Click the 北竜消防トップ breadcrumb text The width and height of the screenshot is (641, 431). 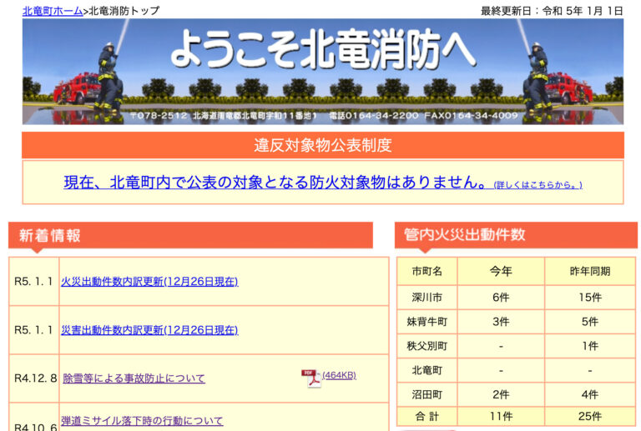coord(124,11)
